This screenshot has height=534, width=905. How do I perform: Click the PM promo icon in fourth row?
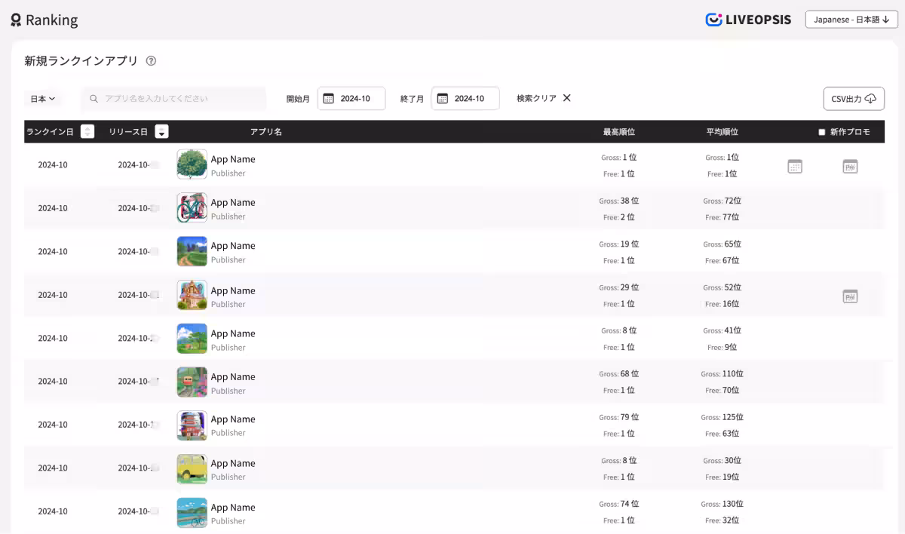(850, 296)
